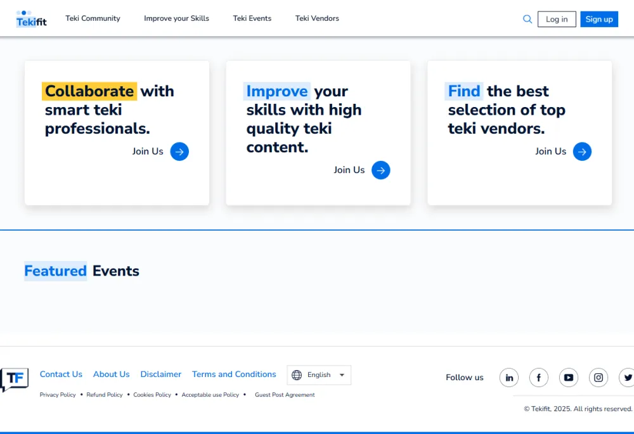Open the Cookies Policy link

(x=152, y=395)
